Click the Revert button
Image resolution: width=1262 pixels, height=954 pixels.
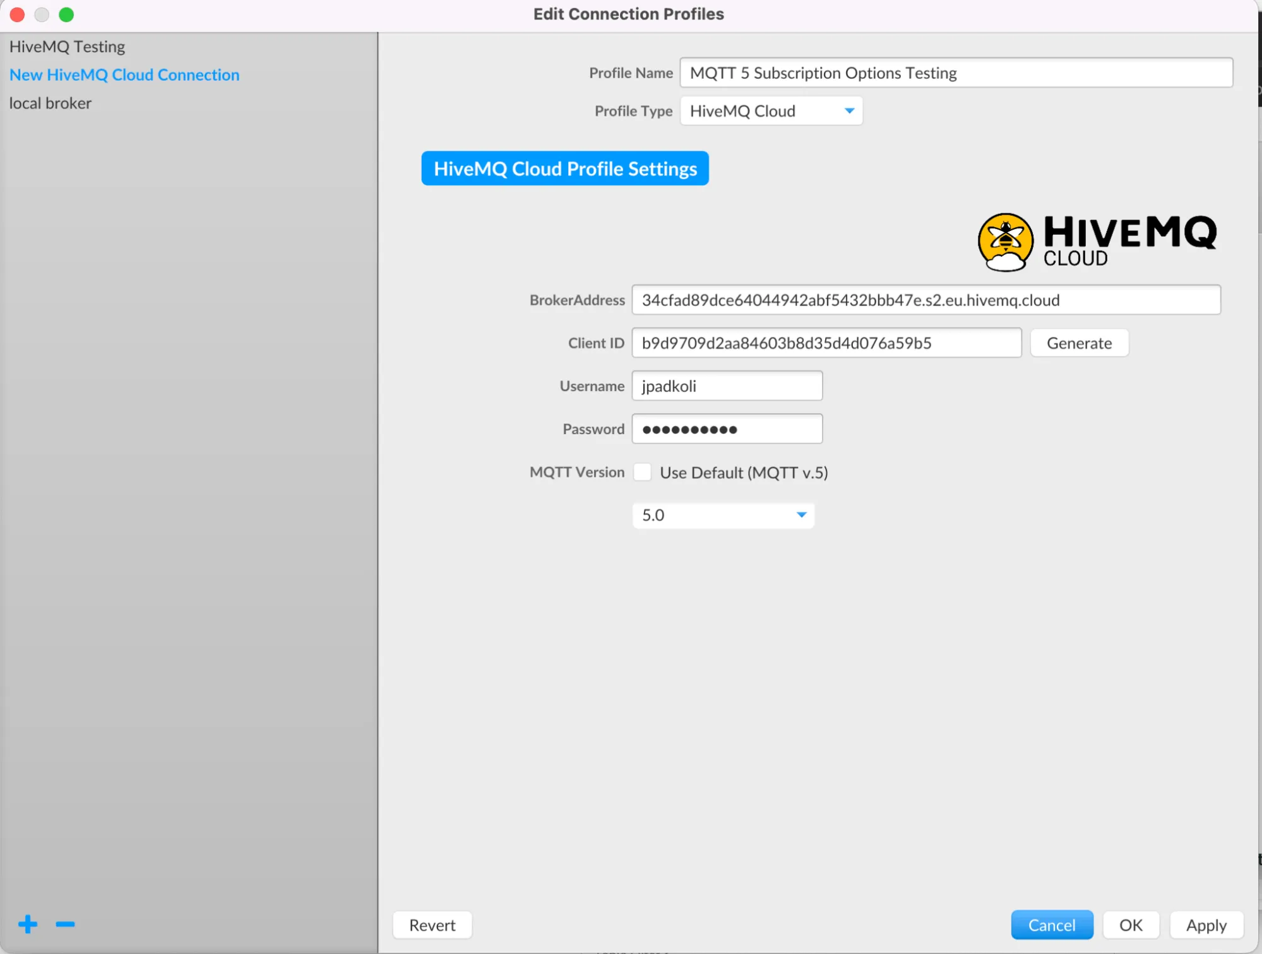(x=432, y=925)
